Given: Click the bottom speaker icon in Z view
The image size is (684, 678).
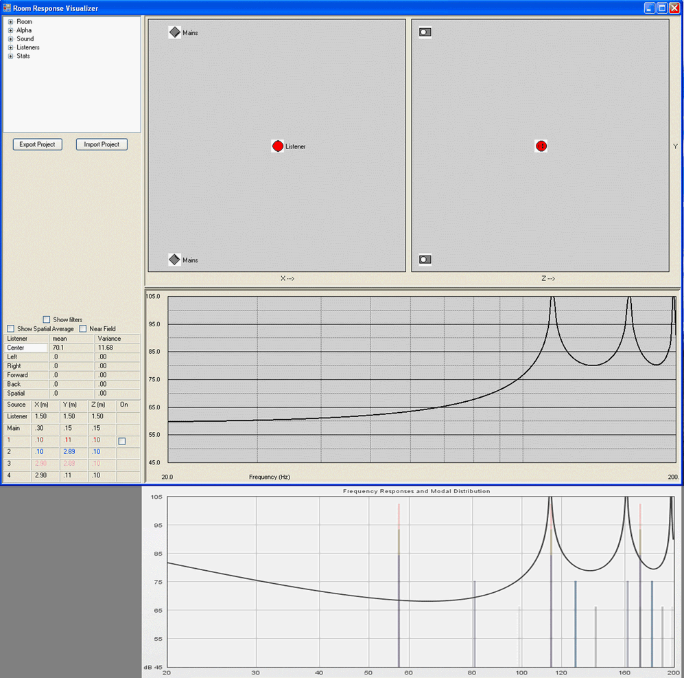Looking at the screenshot, I should 425,260.
